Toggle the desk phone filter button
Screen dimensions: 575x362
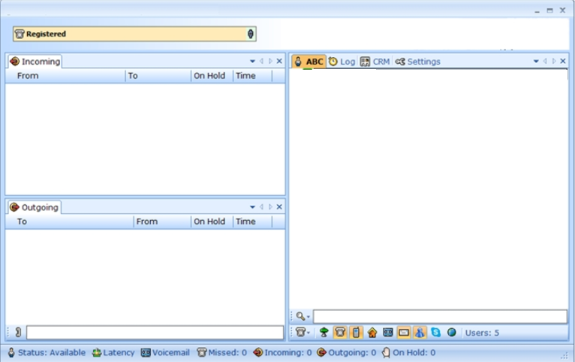click(x=340, y=332)
